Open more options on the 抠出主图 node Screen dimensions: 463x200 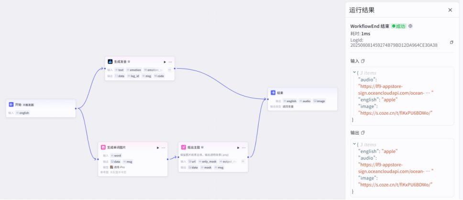[243, 147]
